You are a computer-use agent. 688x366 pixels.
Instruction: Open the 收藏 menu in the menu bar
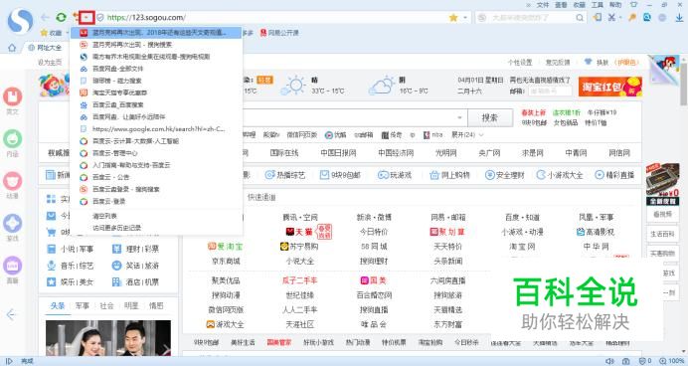pyautogui.click(x=579, y=5)
